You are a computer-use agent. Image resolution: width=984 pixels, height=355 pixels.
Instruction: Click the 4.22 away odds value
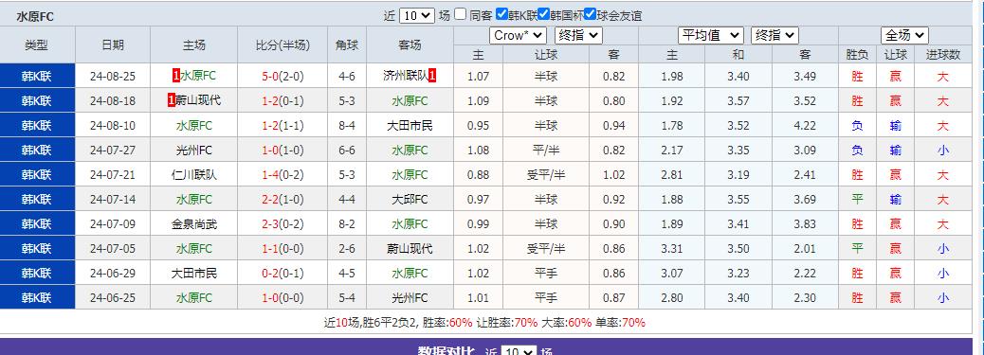click(x=805, y=126)
